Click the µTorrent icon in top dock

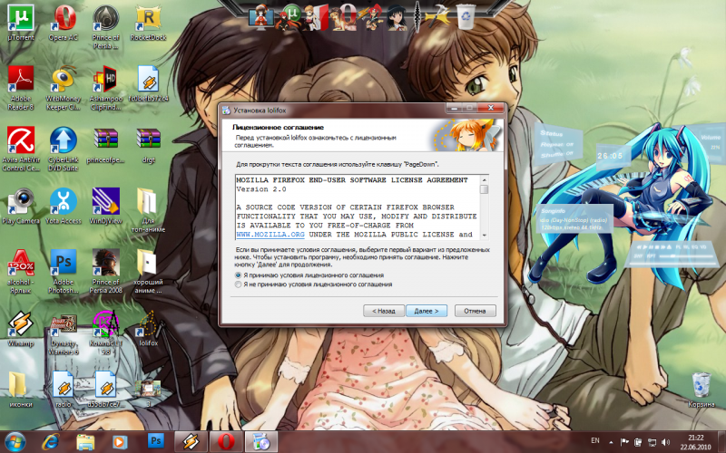click(x=291, y=15)
